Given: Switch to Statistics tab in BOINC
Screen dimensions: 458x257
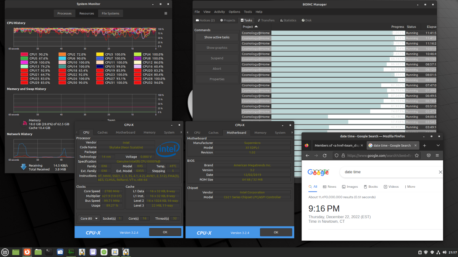Looking at the screenshot, I should click(x=288, y=20).
